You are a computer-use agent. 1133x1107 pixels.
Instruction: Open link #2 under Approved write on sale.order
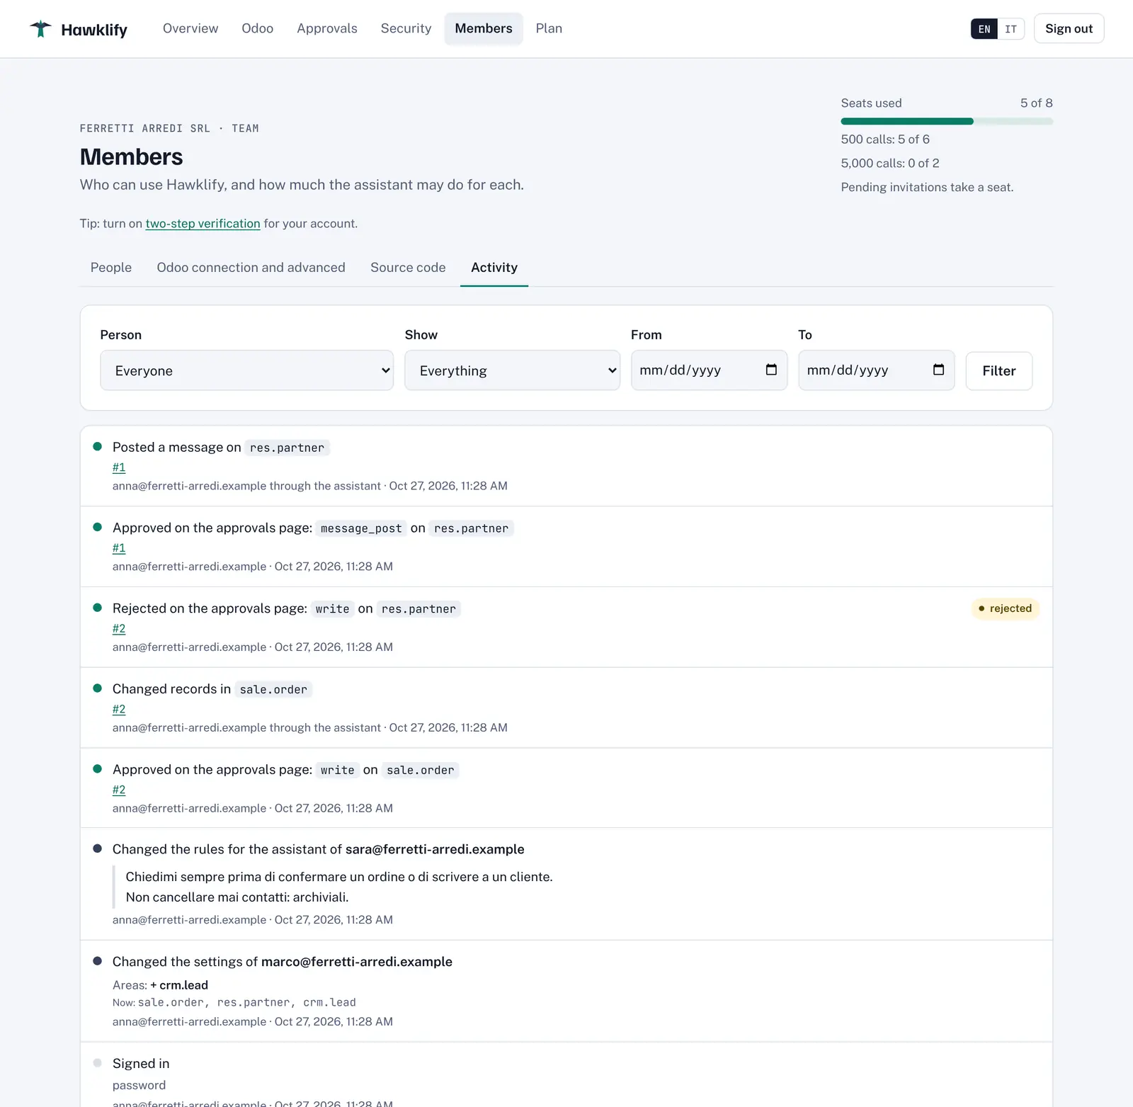click(x=119, y=790)
